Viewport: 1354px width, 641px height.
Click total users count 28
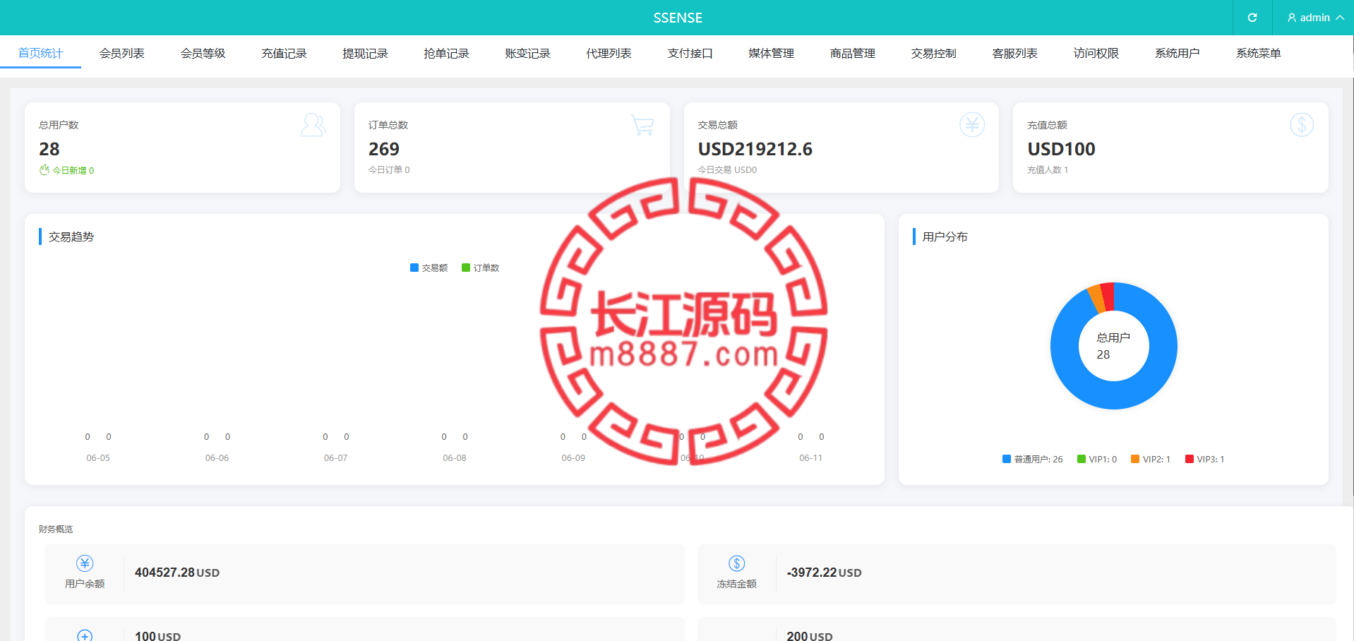(49, 149)
